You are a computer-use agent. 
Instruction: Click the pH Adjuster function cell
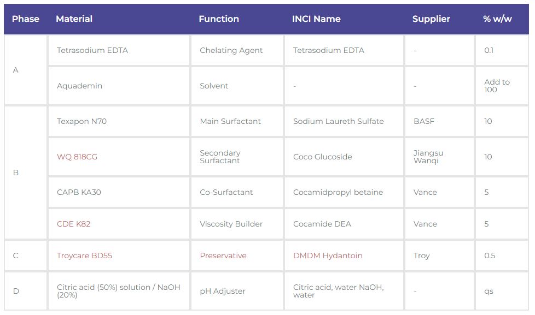tap(237, 291)
